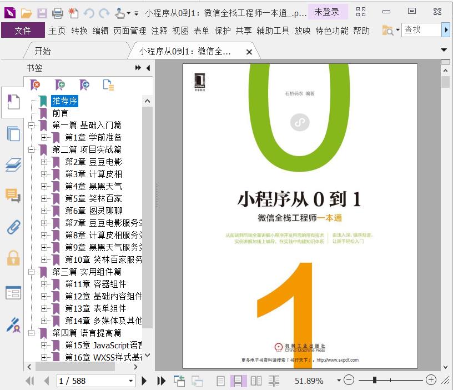Open the digital signatures panel icon
The height and width of the screenshot is (390, 453).
13,325
